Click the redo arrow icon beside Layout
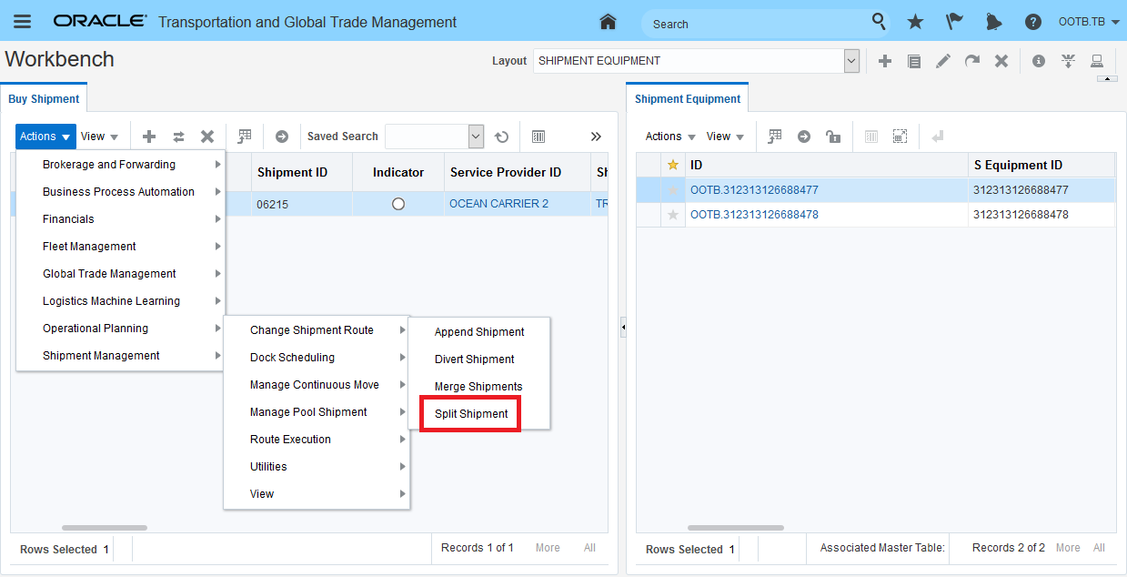 tap(972, 61)
